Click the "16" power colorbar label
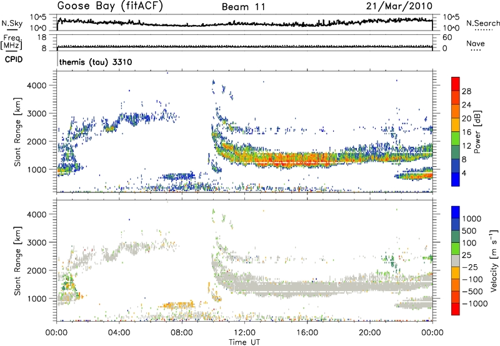The image size is (500, 346). [x=466, y=132]
